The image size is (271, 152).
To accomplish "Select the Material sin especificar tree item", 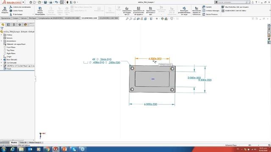I will pos(14,44).
